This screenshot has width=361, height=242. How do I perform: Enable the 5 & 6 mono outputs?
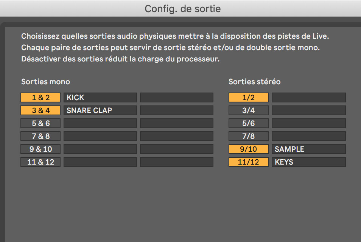pyautogui.click(x=40, y=123)
